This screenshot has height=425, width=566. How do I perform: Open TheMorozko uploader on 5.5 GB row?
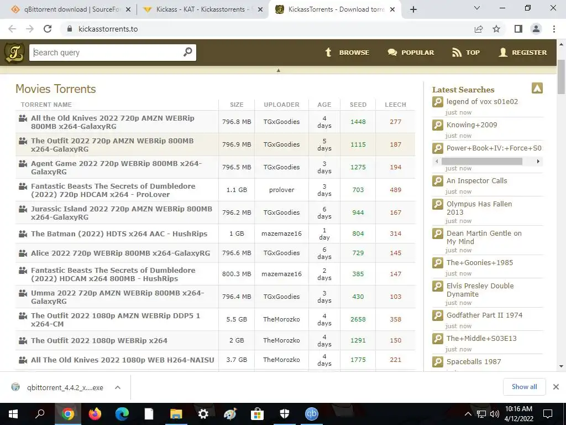click(281, 319)
